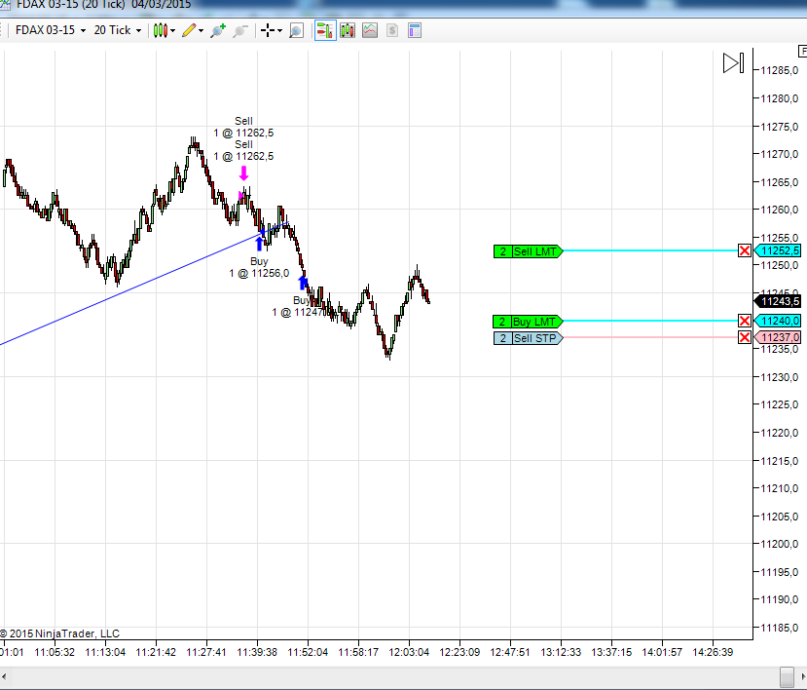Click the 11237,0 stop price marker
Viewport: 807px width, 690px height.
pyautogui.click(x=778, y=337)
